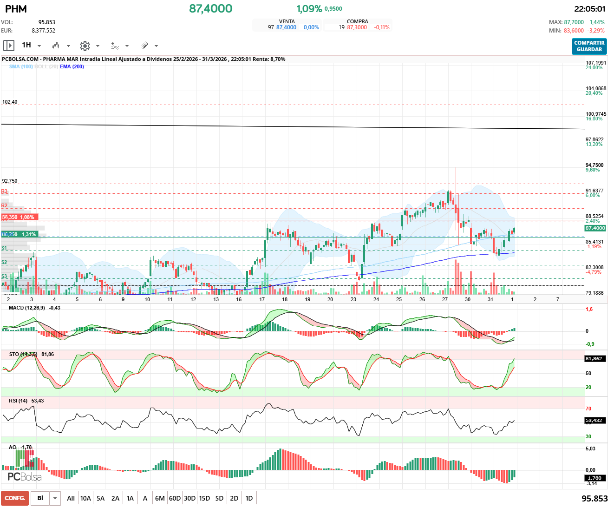The image size is (614, 508).
Task: Select the All time range
Action: pos(71,498)
